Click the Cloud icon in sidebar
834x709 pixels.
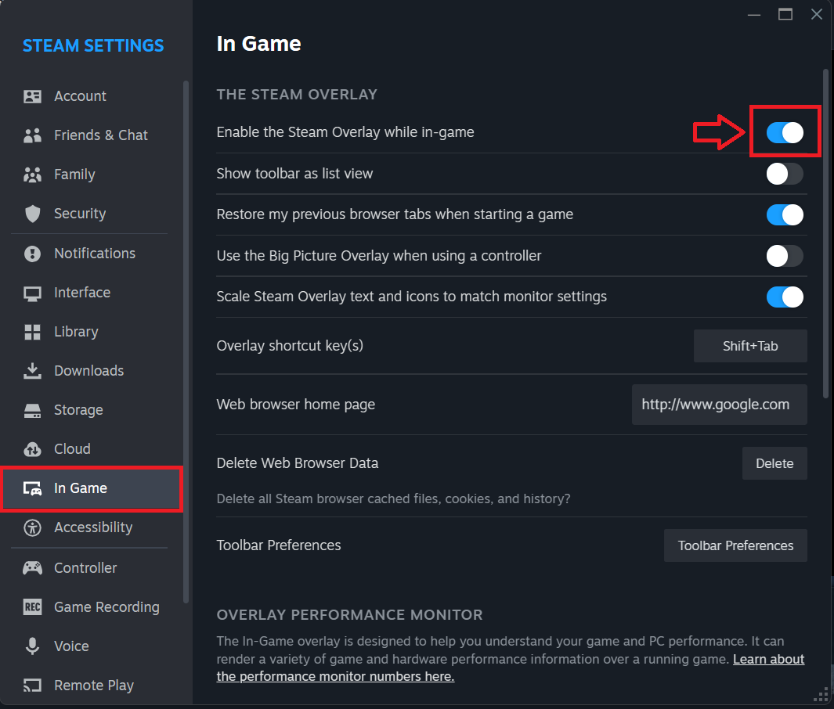[32, 449]
